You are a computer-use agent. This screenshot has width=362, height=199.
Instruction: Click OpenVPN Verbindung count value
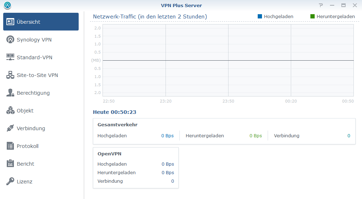point(173,181)
